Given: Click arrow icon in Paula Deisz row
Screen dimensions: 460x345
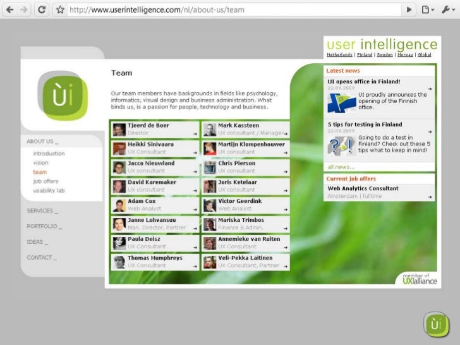Looking at the screenshot, I should (195, 248).
